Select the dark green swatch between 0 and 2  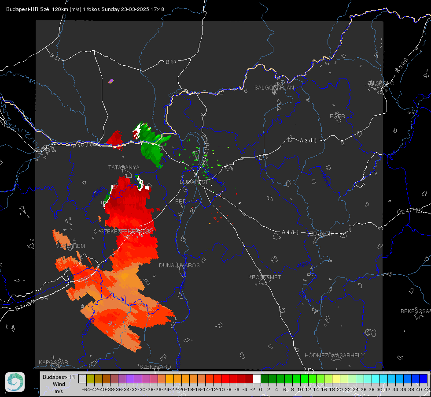[265, 378]
